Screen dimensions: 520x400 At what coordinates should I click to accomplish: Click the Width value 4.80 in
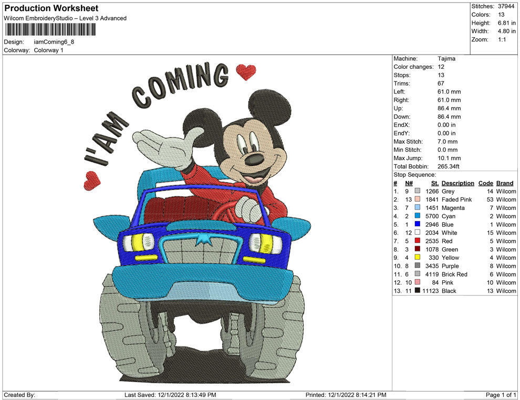click(507, 31)
